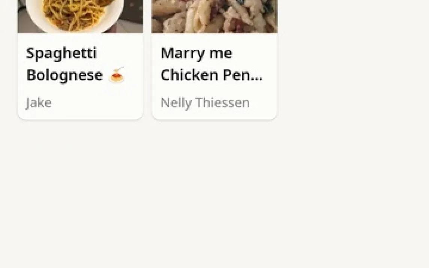Click the truncated "Chicken Pen…" line
The image size is (429, 268).
point(211,75)
